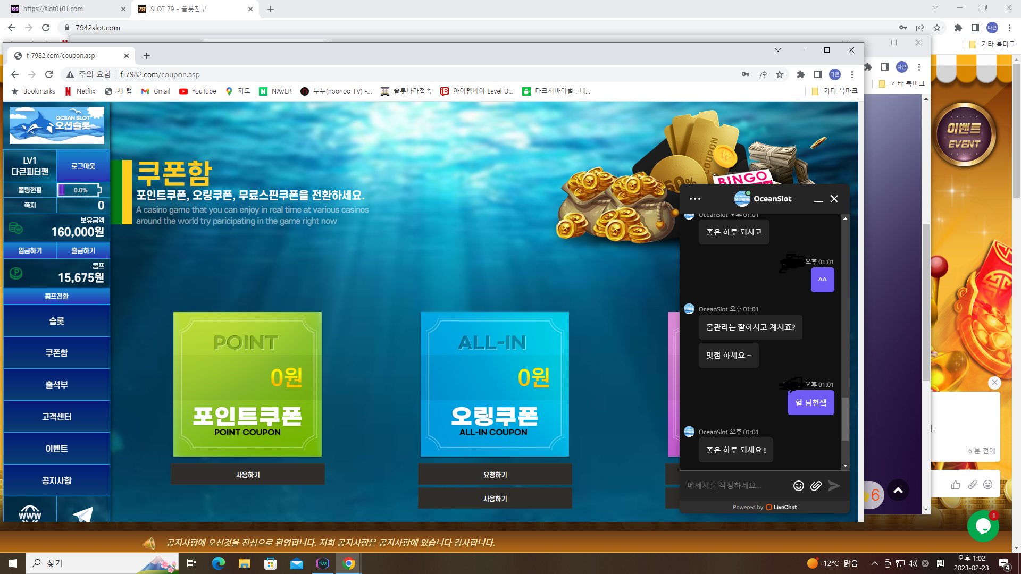This screenshot has width=1021, height=574.
Task: Click the Ocean Slot logo
Action: 57,125
